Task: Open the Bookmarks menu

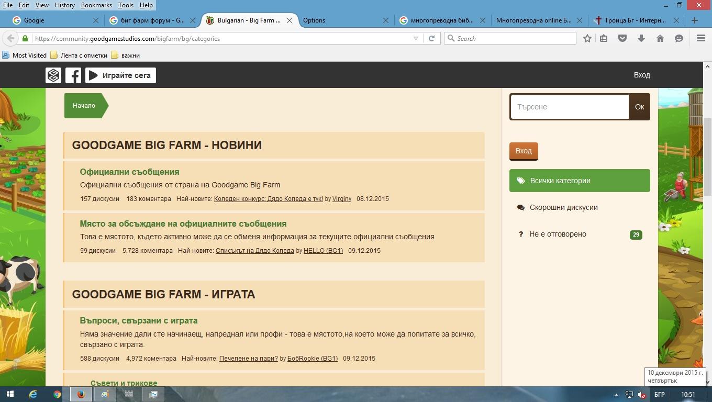Action: point(96,5)
